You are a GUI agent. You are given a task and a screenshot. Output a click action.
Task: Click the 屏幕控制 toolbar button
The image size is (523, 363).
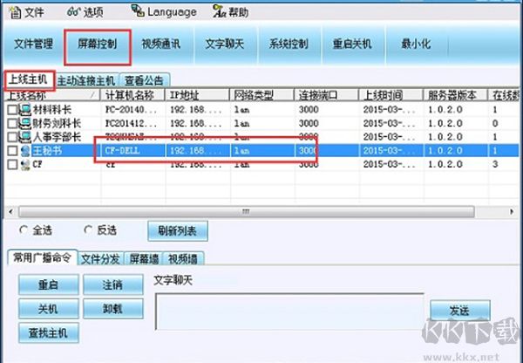pos(98,45)
